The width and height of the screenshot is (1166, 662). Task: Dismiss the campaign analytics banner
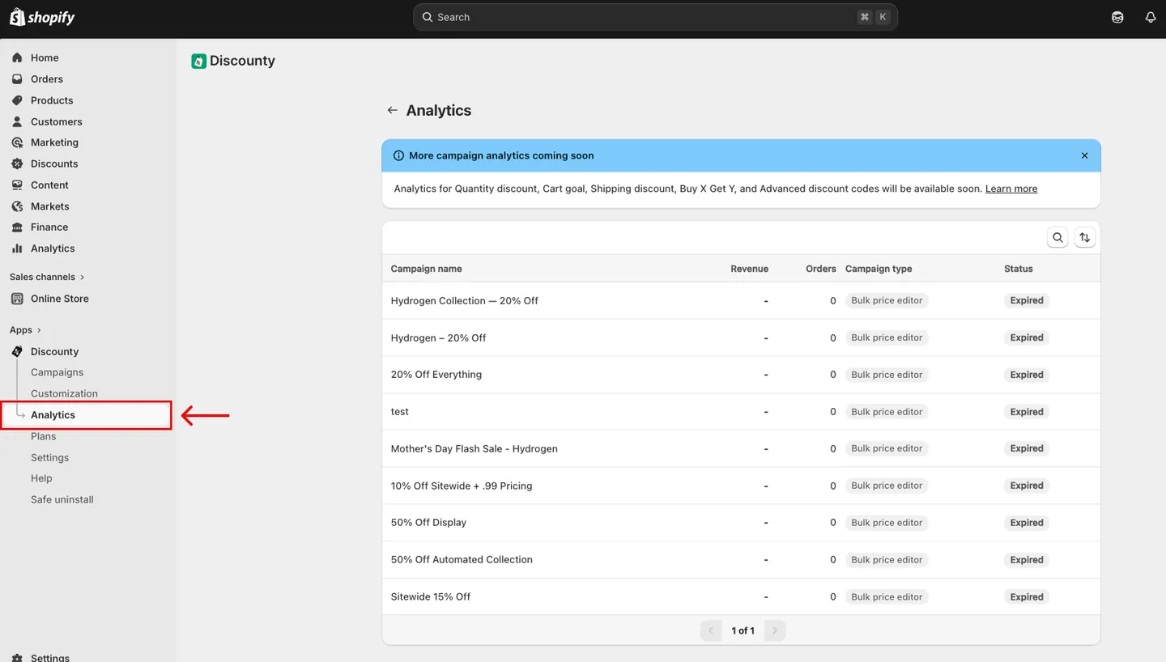[1084, 155]
